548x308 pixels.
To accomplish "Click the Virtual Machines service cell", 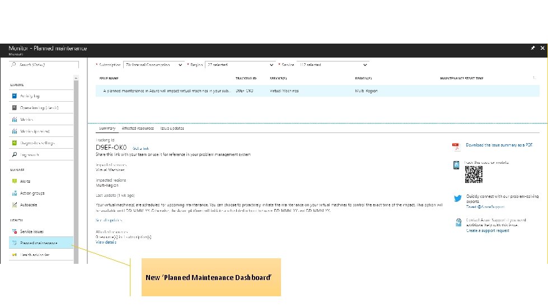I will pos(284,91).
